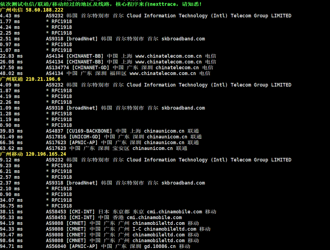Click the '26.08 ms' latency value
This screenshot has height=250, width=330.
click(x=12, y=62)
